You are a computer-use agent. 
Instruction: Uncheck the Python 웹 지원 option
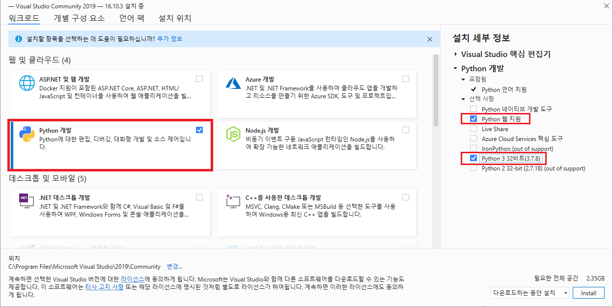474,119
